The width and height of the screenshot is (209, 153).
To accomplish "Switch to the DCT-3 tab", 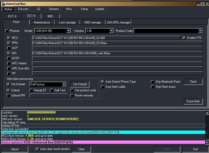I will (12, 16).
